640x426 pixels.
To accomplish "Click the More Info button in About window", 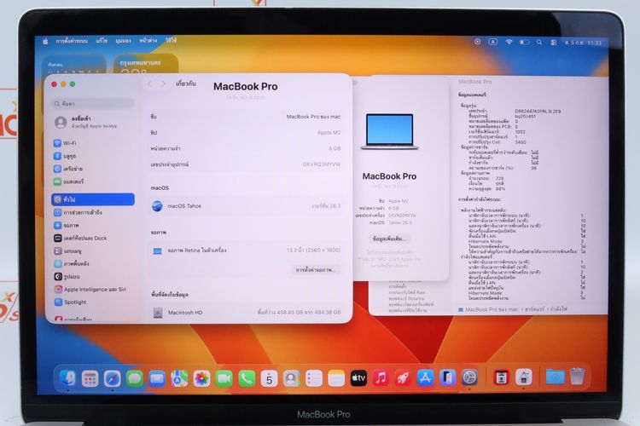I will coord(389,239).
